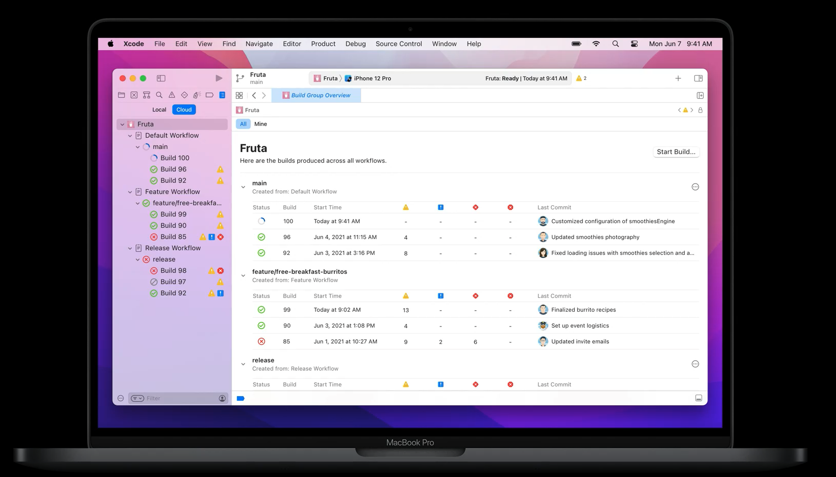Viewport: 836px width, 477px height.
Task: Click the add editor split icon
Action: [700, 95]
